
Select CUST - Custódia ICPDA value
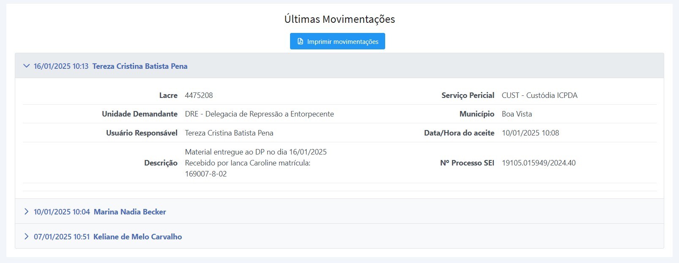coord(539,95)
